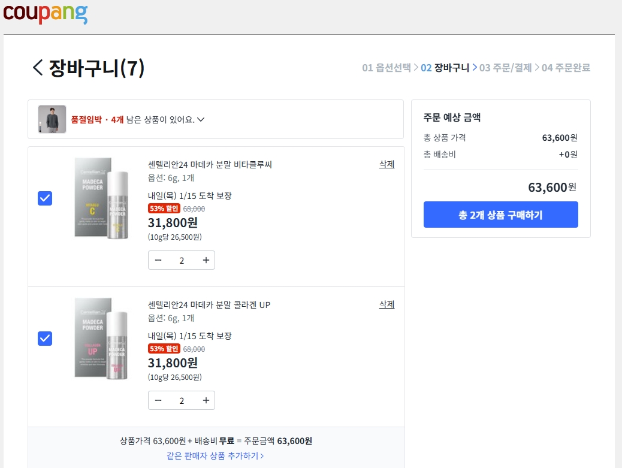622x468 pixels.
Task: Go to the 01 옵션선택 step
Action: point(386,68)
